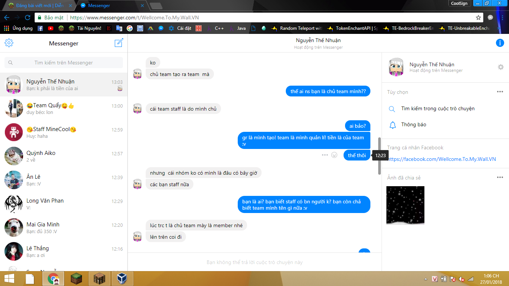Open the Google Translate bookmark icon

coord(119,28)
